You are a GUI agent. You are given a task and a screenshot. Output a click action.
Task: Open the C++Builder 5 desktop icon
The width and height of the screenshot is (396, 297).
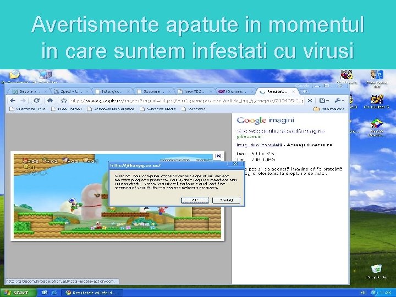coord(377,102)
